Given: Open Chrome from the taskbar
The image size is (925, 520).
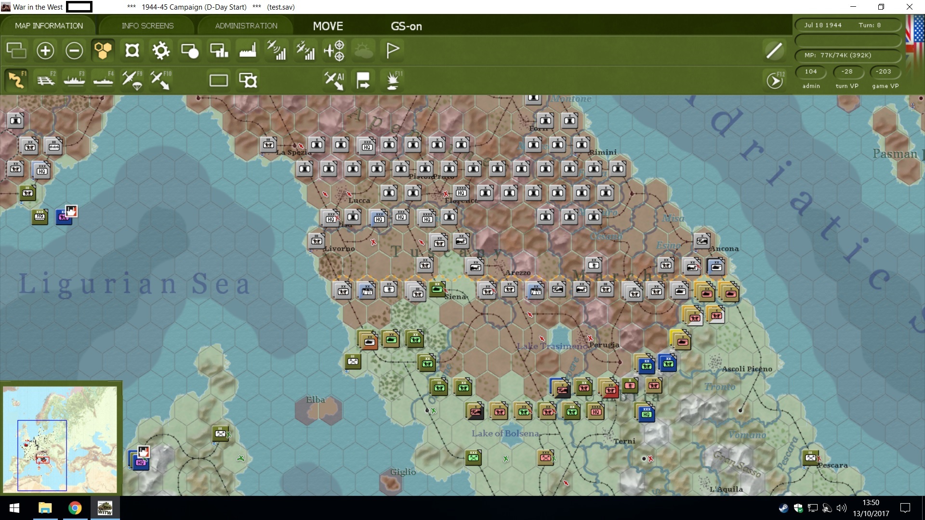Looking at the screenshot, I should [x=75, y=508].
